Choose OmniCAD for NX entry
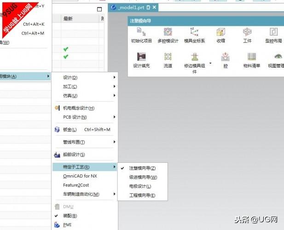 (x=85, y=176)
